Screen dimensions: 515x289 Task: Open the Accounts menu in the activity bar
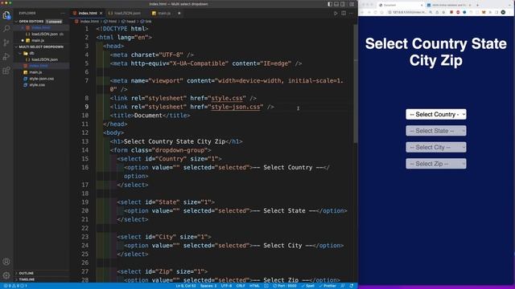coord(6,262)
